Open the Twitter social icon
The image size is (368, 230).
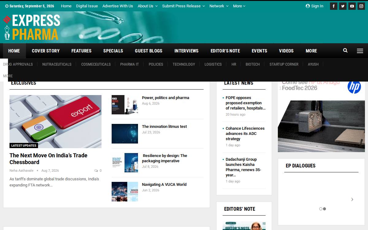point(343,6)
